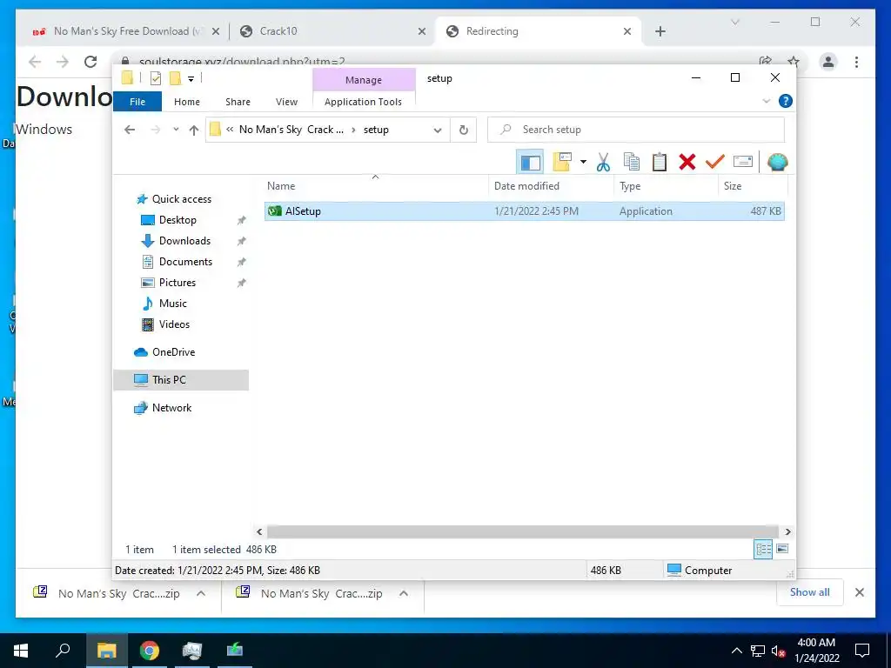Image resolution: width=891 pixels, height=668 pixels.
Task: Switch to the Crack10 Chrome tab
Action: pos(332,31)
